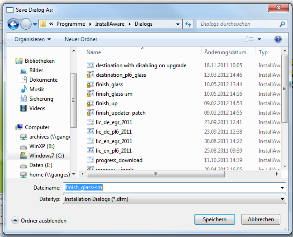Open the Dateiname dropdown arrow

click(282, 187)
